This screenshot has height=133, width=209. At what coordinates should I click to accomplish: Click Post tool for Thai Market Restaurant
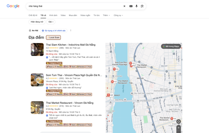point(88,125)
